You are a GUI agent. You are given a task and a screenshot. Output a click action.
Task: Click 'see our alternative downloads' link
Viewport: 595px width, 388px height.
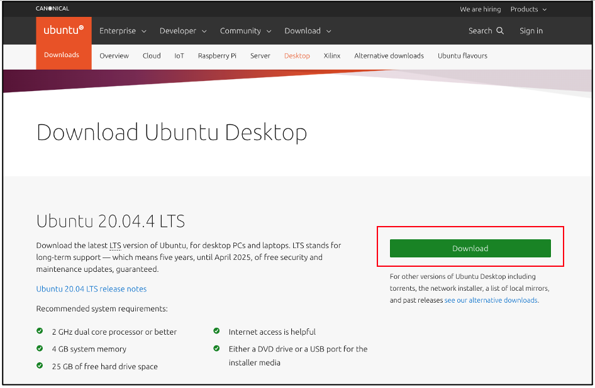pyautogui.click(x=491, y=299)
